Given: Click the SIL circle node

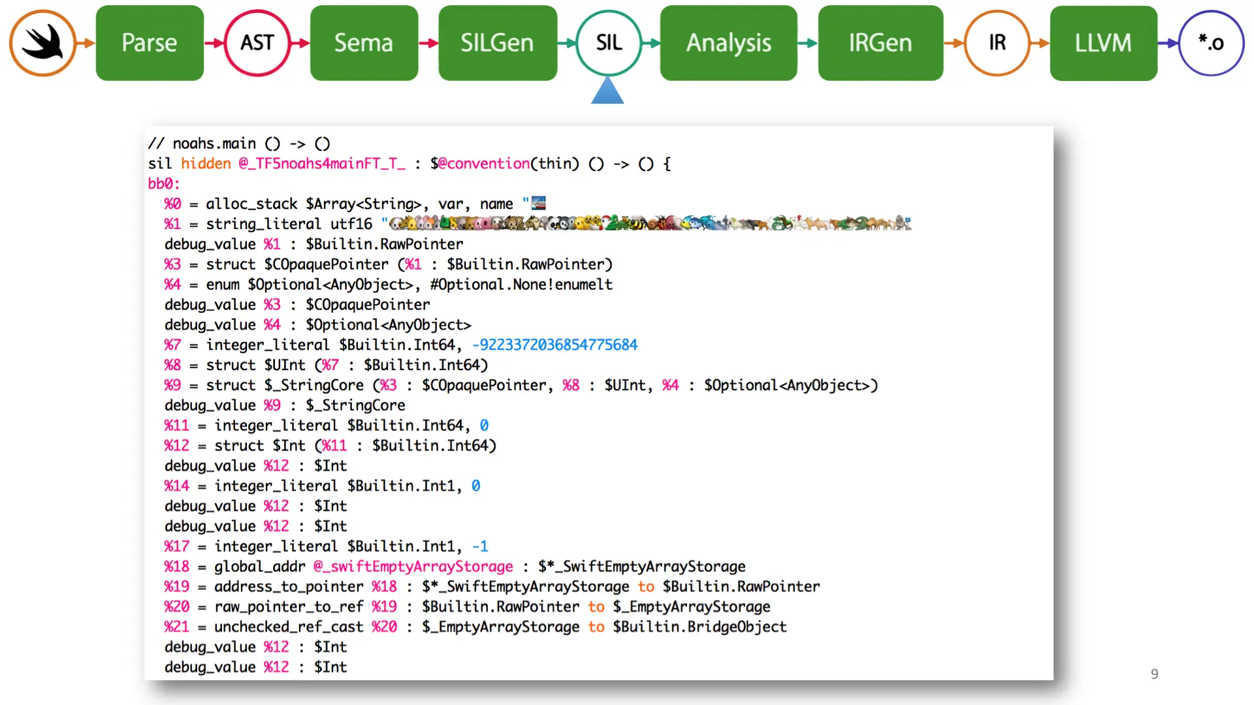Looking at the screenshot, I should [609, 43].
